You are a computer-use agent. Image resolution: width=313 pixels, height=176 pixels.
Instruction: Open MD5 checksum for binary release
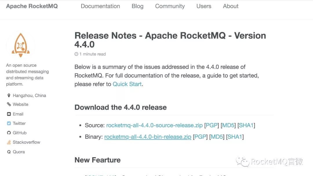coord(217,137)
